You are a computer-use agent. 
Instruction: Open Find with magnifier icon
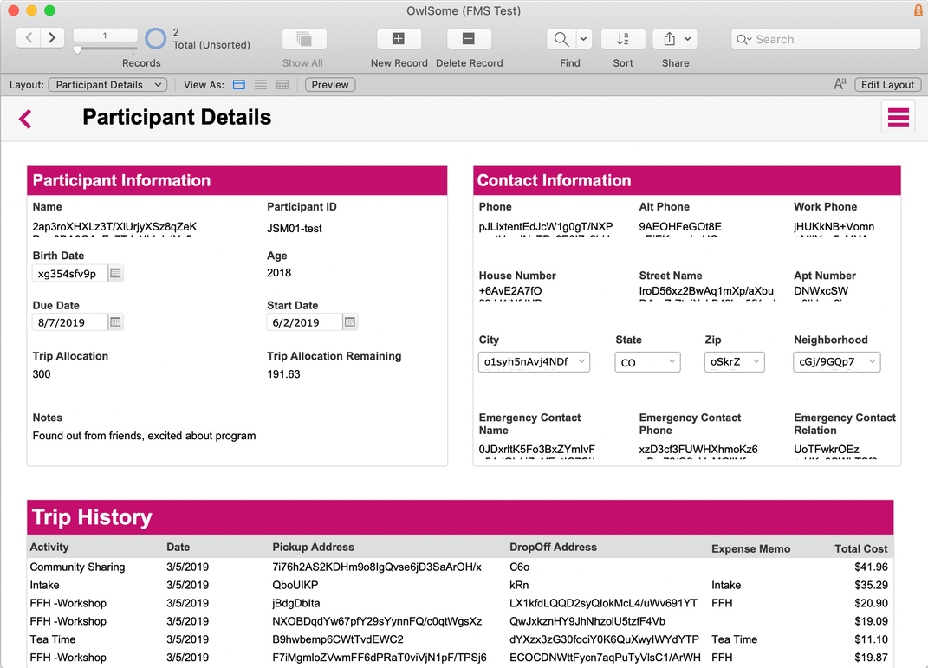tap(561, 39)
